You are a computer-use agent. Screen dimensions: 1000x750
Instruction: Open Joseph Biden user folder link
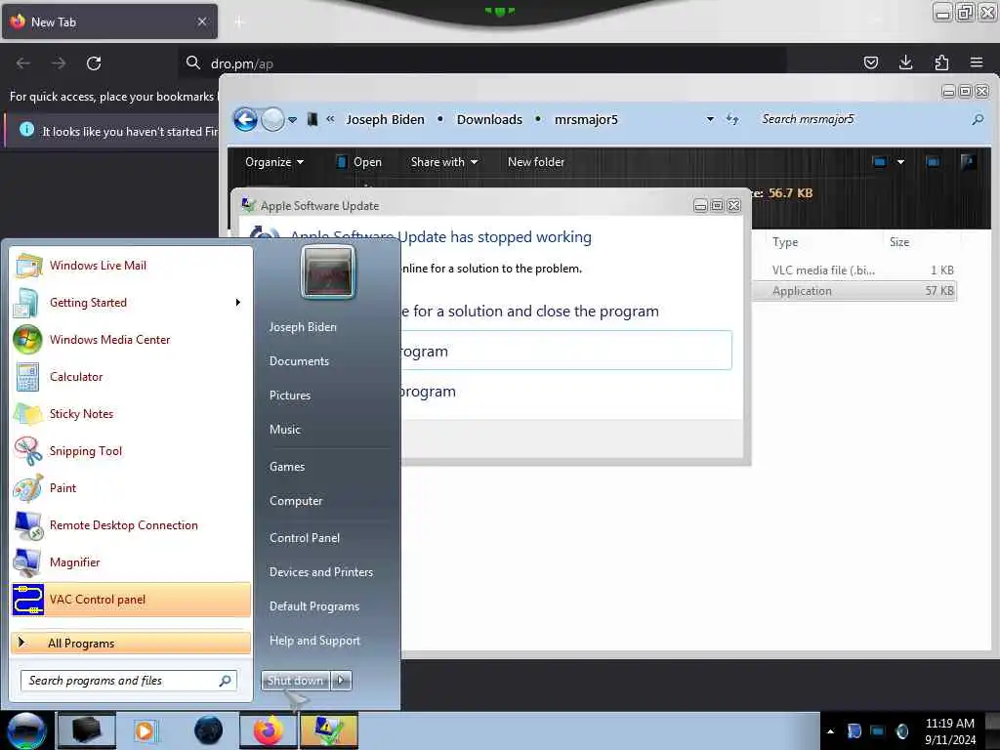(303, 326)
